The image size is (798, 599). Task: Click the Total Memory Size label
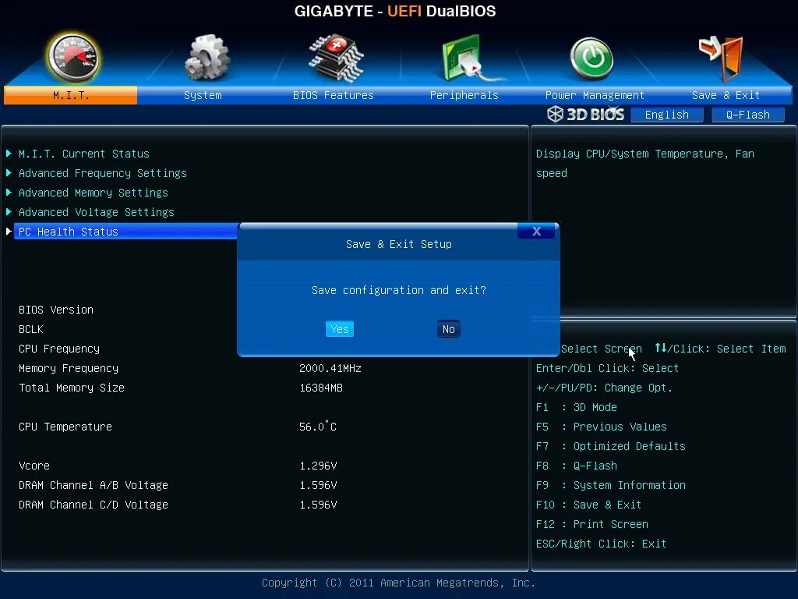(x=71, y=388)
